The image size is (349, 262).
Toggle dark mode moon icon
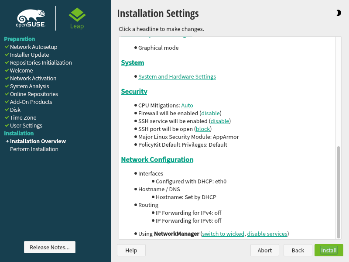(339, 13)
